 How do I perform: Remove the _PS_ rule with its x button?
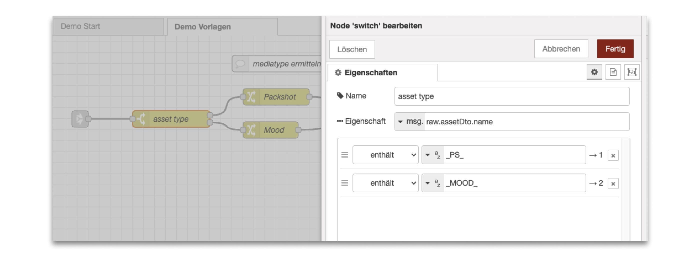613,155
